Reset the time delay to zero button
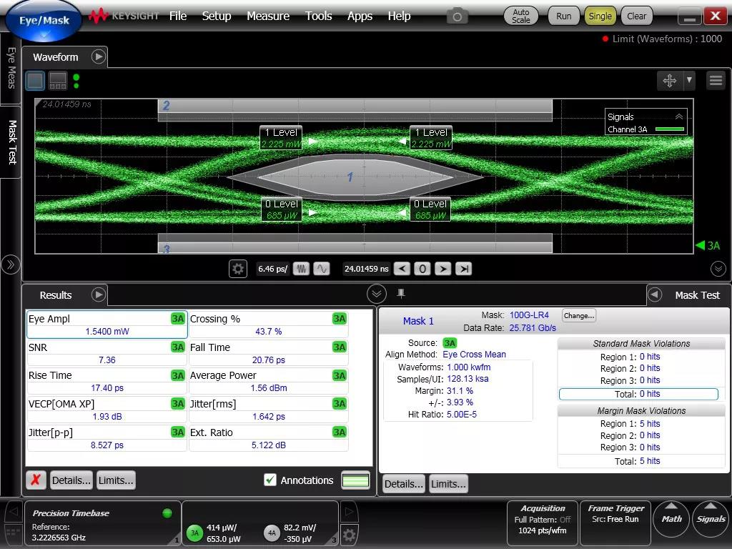The image size is (732, 549). (422, 269)
